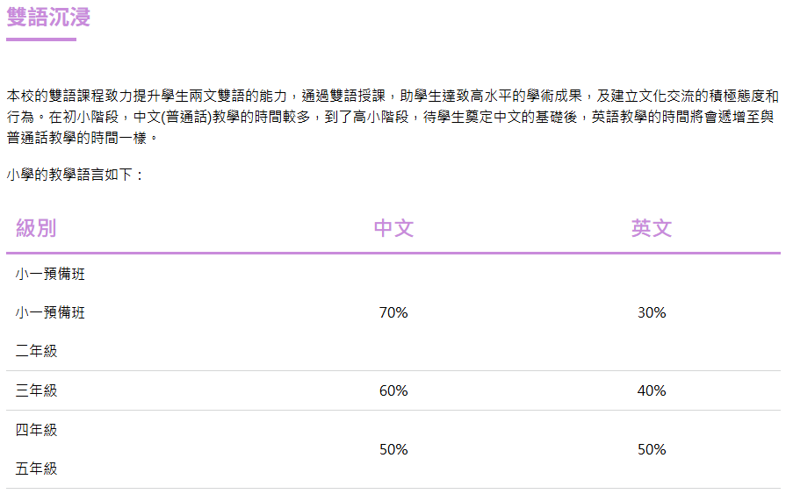The width and height of the screenshot is (793, 501).
Task: Click the 50% value under 中文 column
Action: 393,449
